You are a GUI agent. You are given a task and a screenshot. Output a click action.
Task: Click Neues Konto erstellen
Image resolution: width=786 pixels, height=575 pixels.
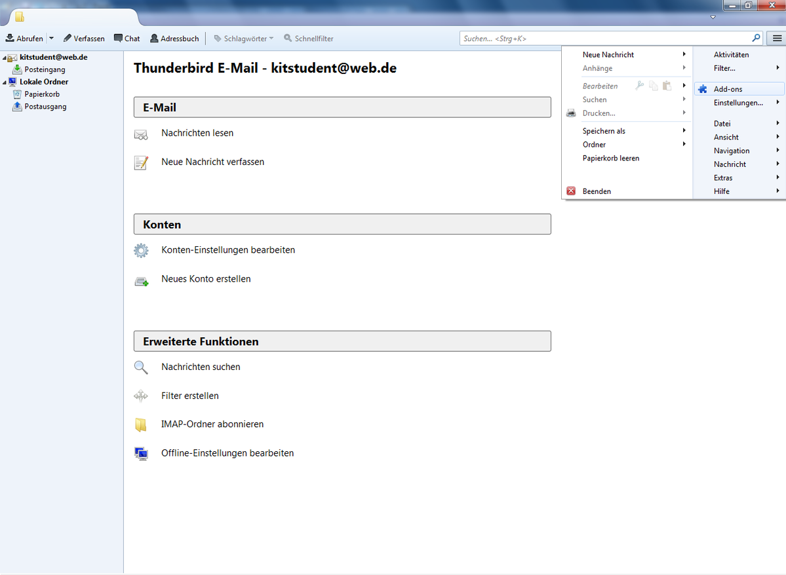[206, 279]
